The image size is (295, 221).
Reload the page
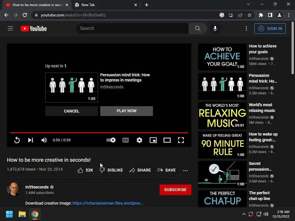(25, 15)
